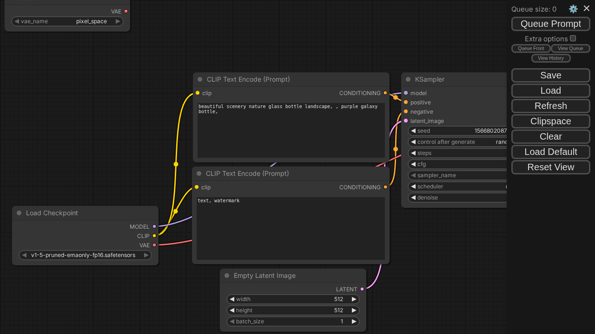Enable the Extra options checkbox
The height and width of the screenshot is (334, 595).
click(x=573, y=39)
